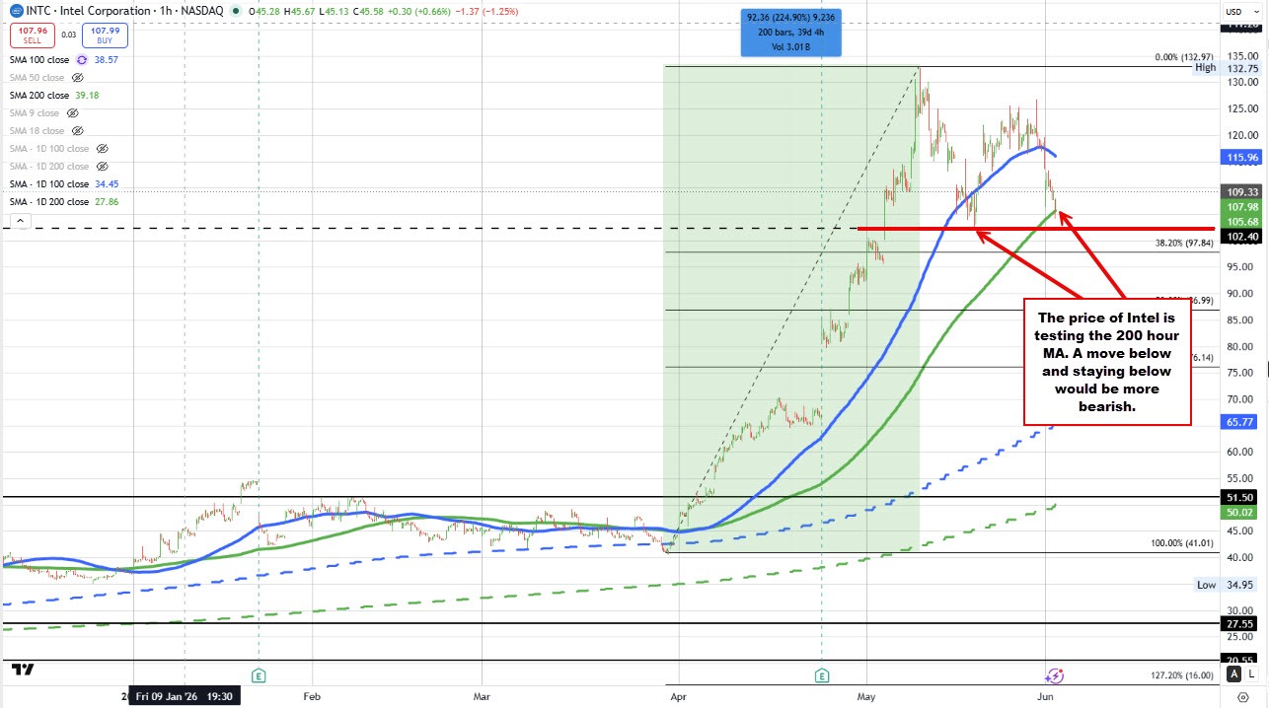Screen dimensions: 1269x708
Task: Show the hidden SMA 9 indicator
Action: (x=72, y=112)
